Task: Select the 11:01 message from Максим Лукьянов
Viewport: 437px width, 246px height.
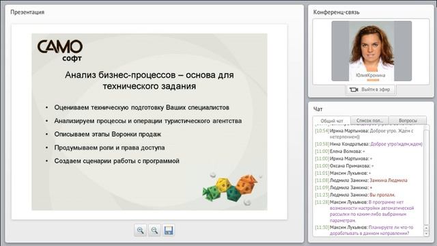Action: (x=343, y=173)
